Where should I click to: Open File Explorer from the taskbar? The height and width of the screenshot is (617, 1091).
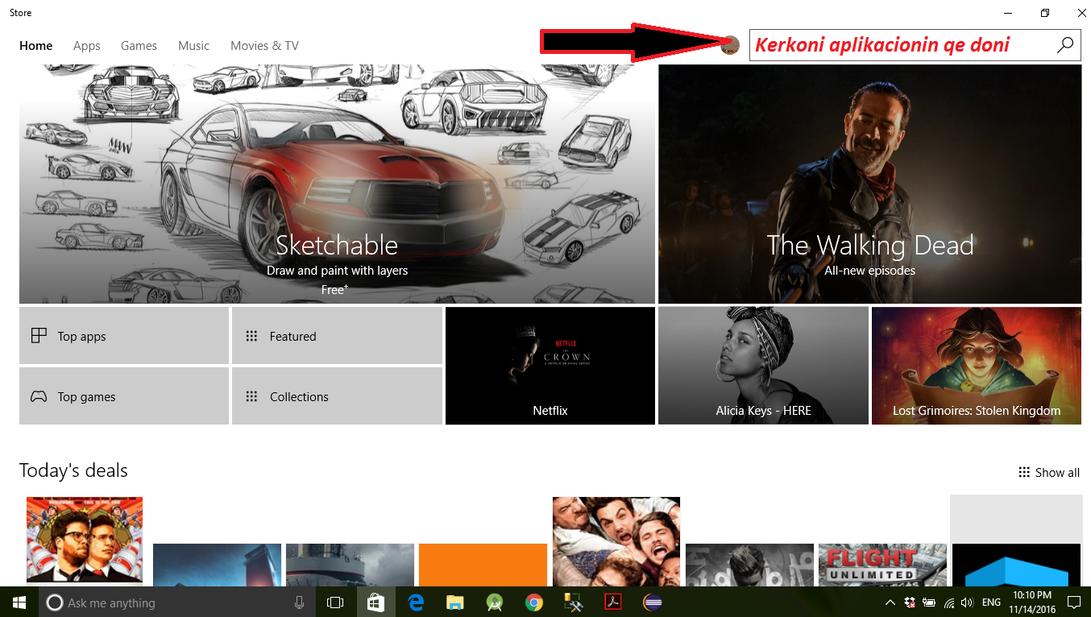pos(455,602)
